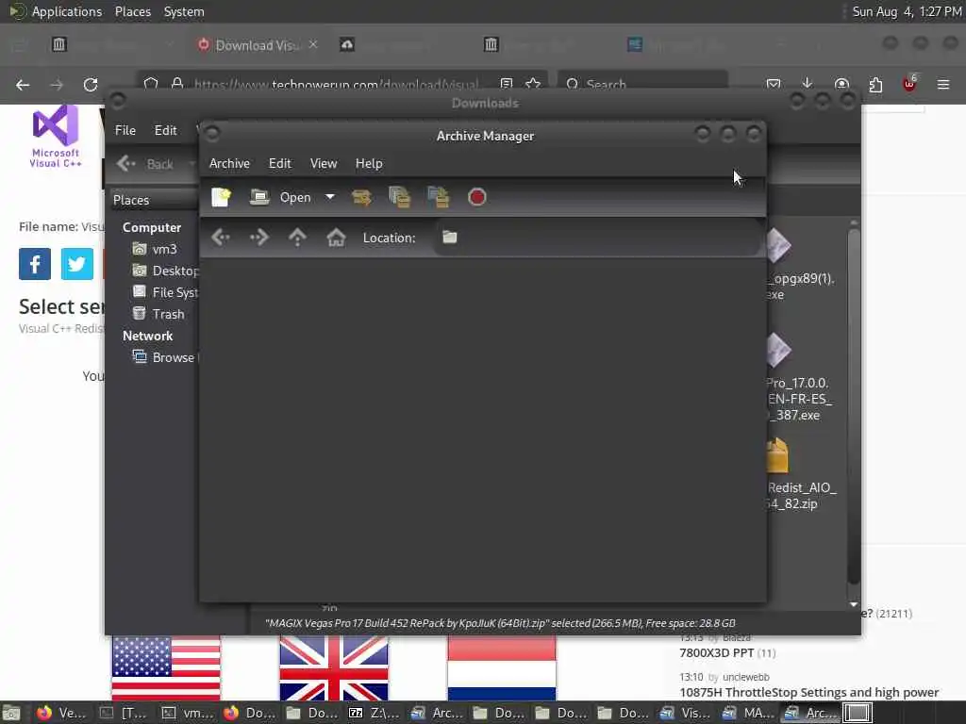Open Archive Manager's View menu
The image size is (966, 724).
[324, 163]
